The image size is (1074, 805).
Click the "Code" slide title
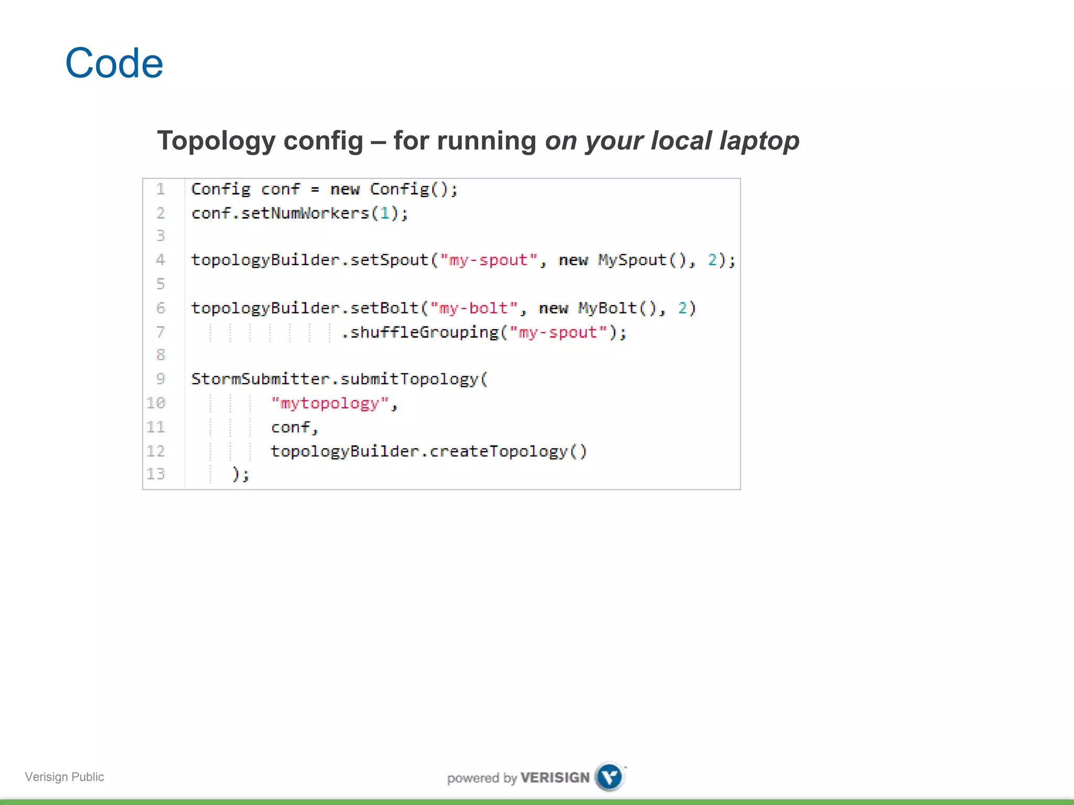point(114,63)
